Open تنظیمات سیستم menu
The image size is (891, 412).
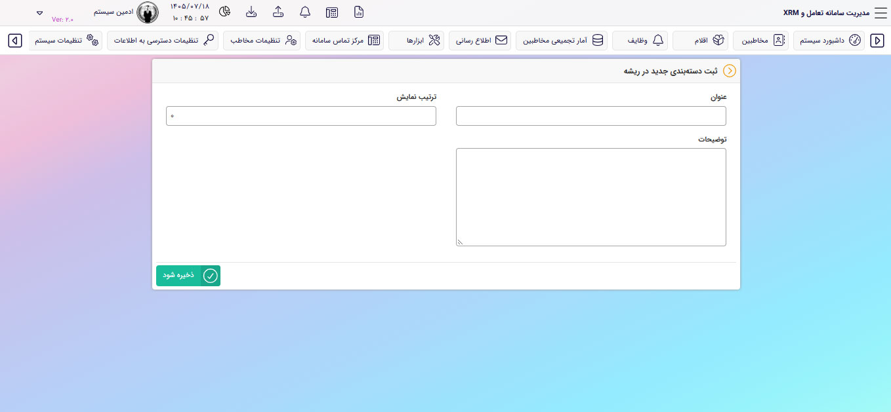pos(66,41)
